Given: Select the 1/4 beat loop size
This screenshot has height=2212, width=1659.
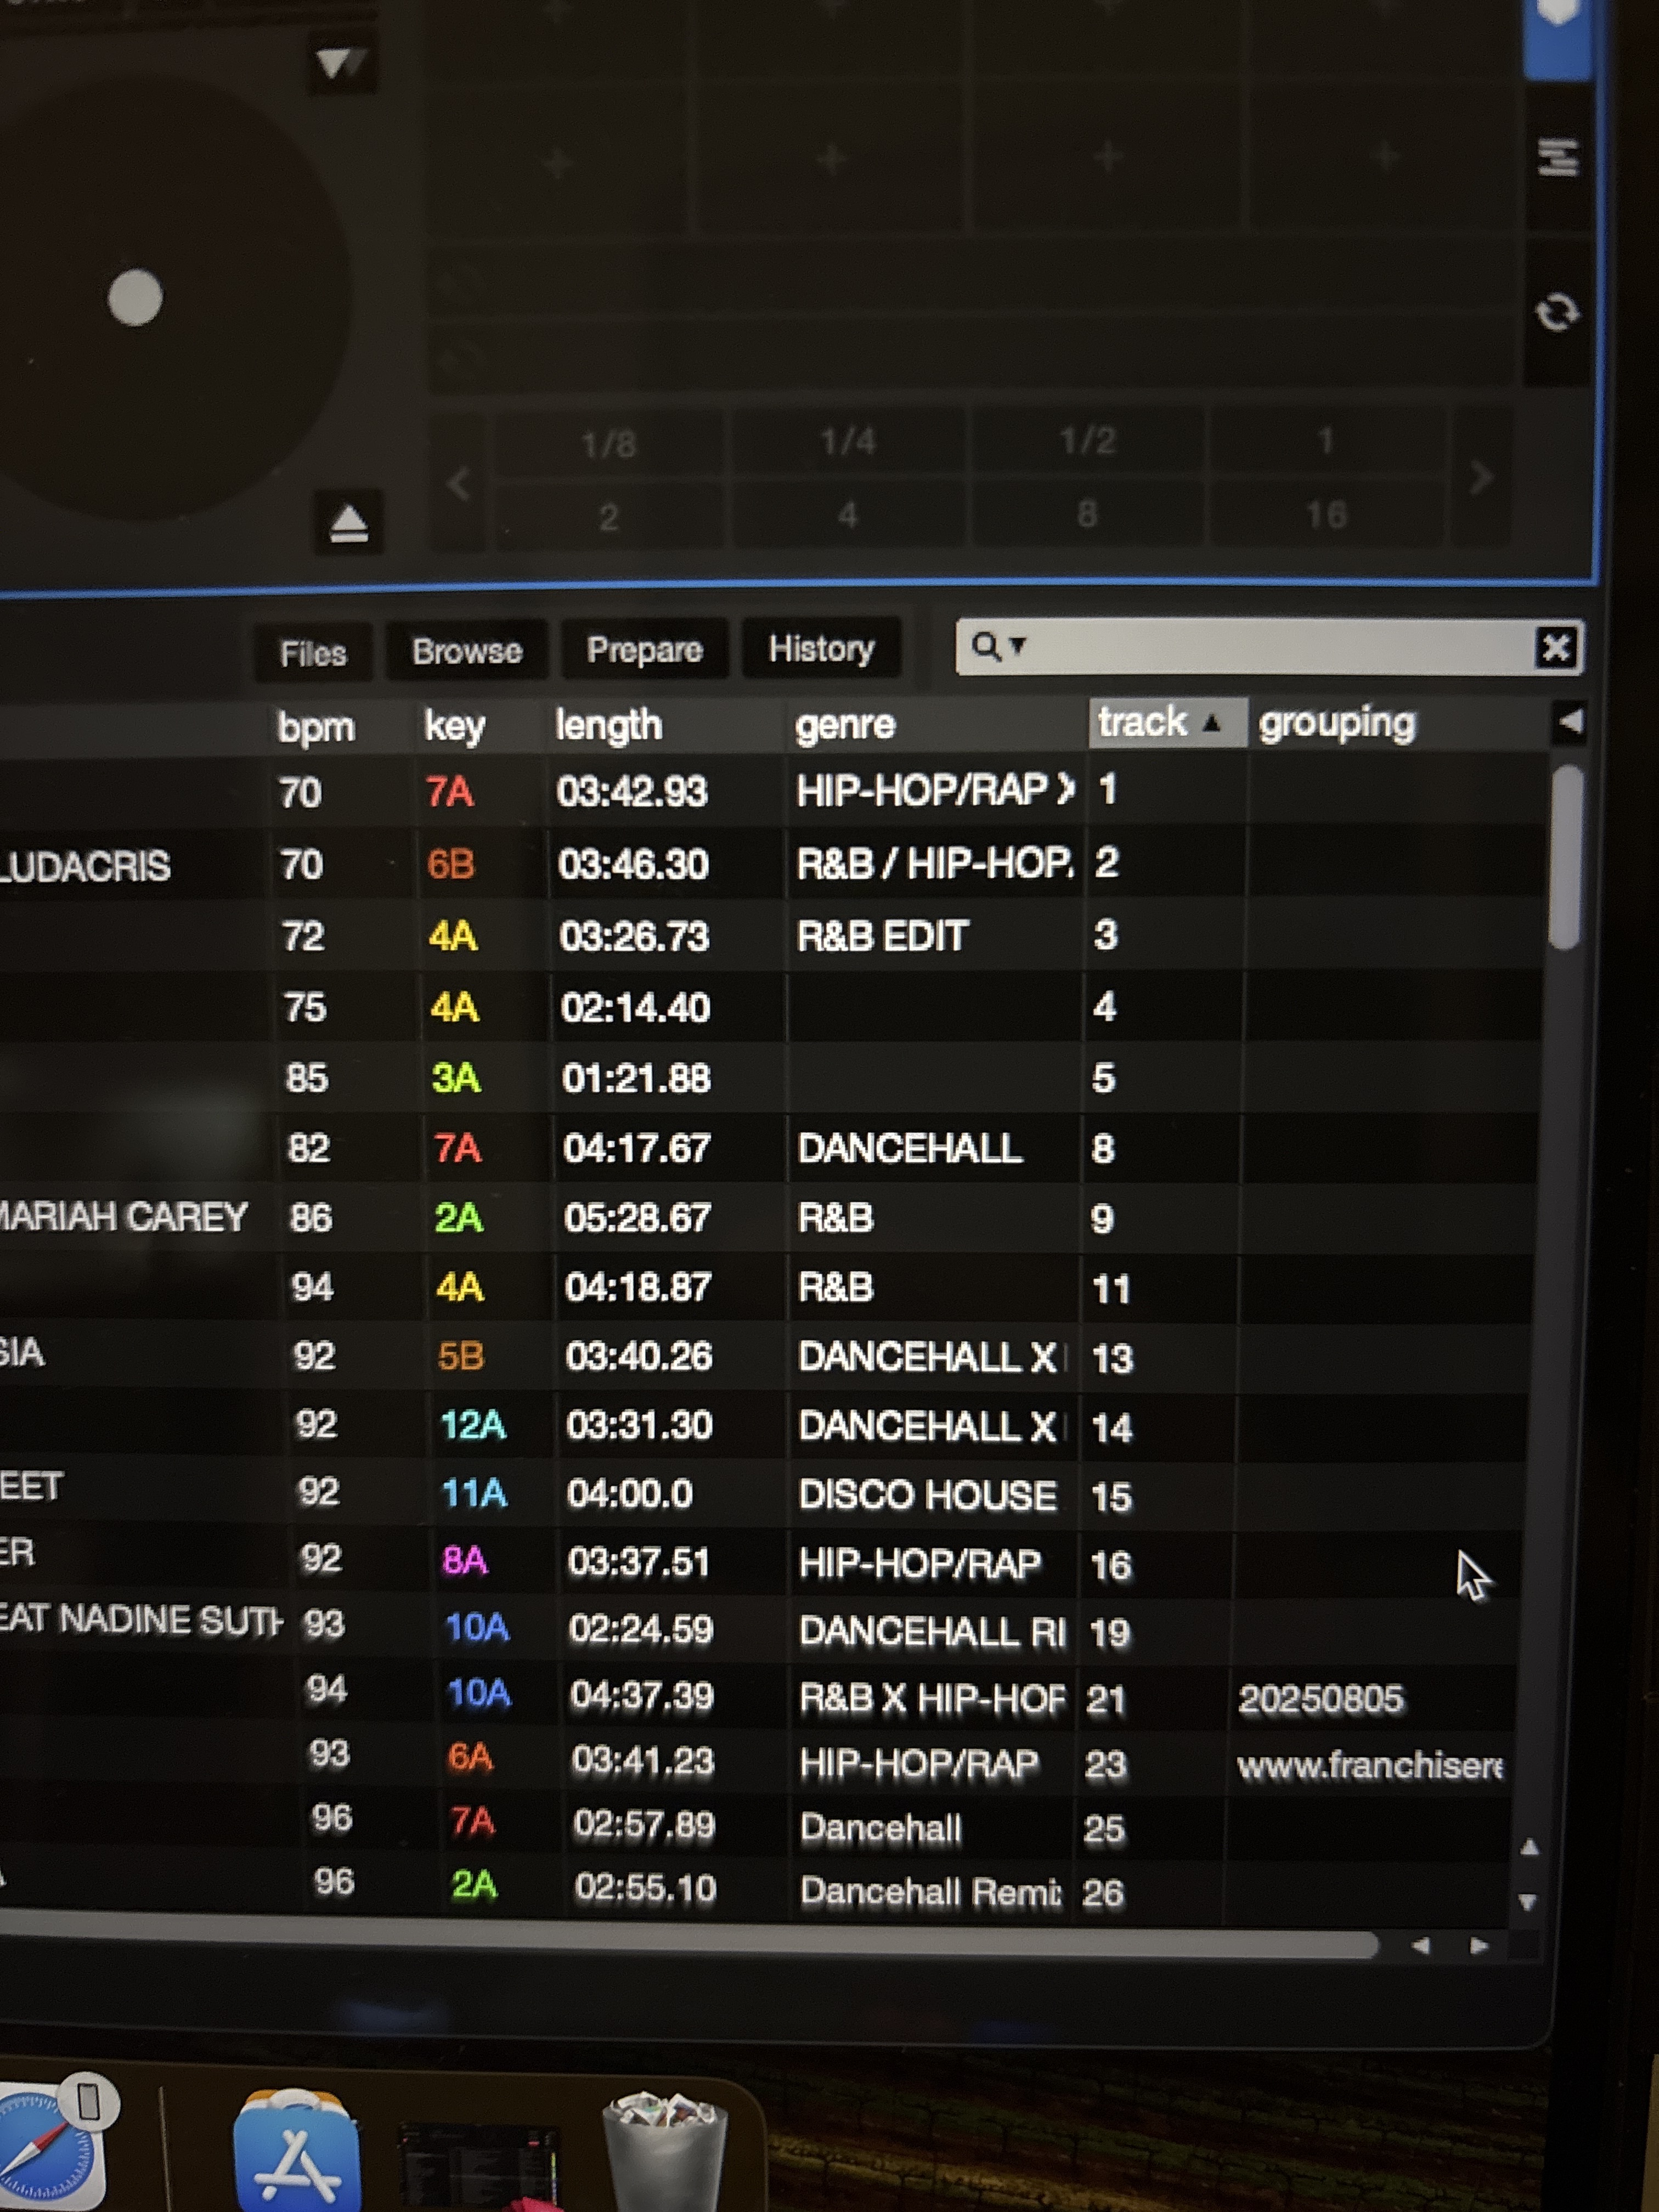Looking at the screenshot, I should pos(847,441).
